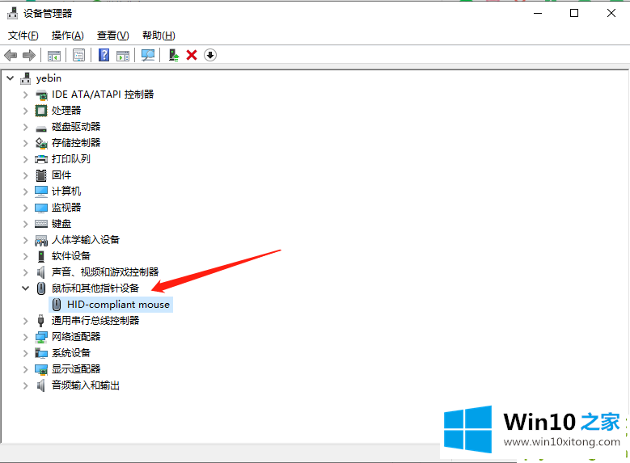
Task: Expand the 键盘 category arrow
Action: [x=25, y=224]
